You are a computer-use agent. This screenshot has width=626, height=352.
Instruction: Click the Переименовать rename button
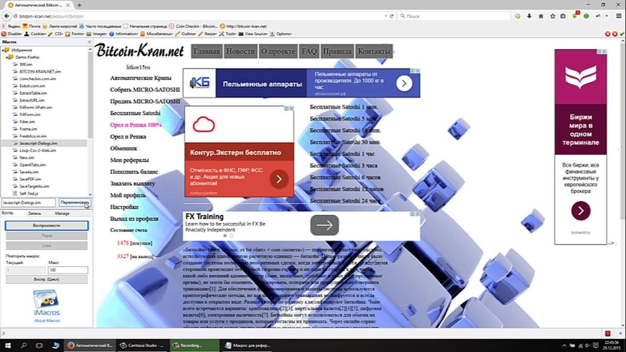click(x=74, y=202)
